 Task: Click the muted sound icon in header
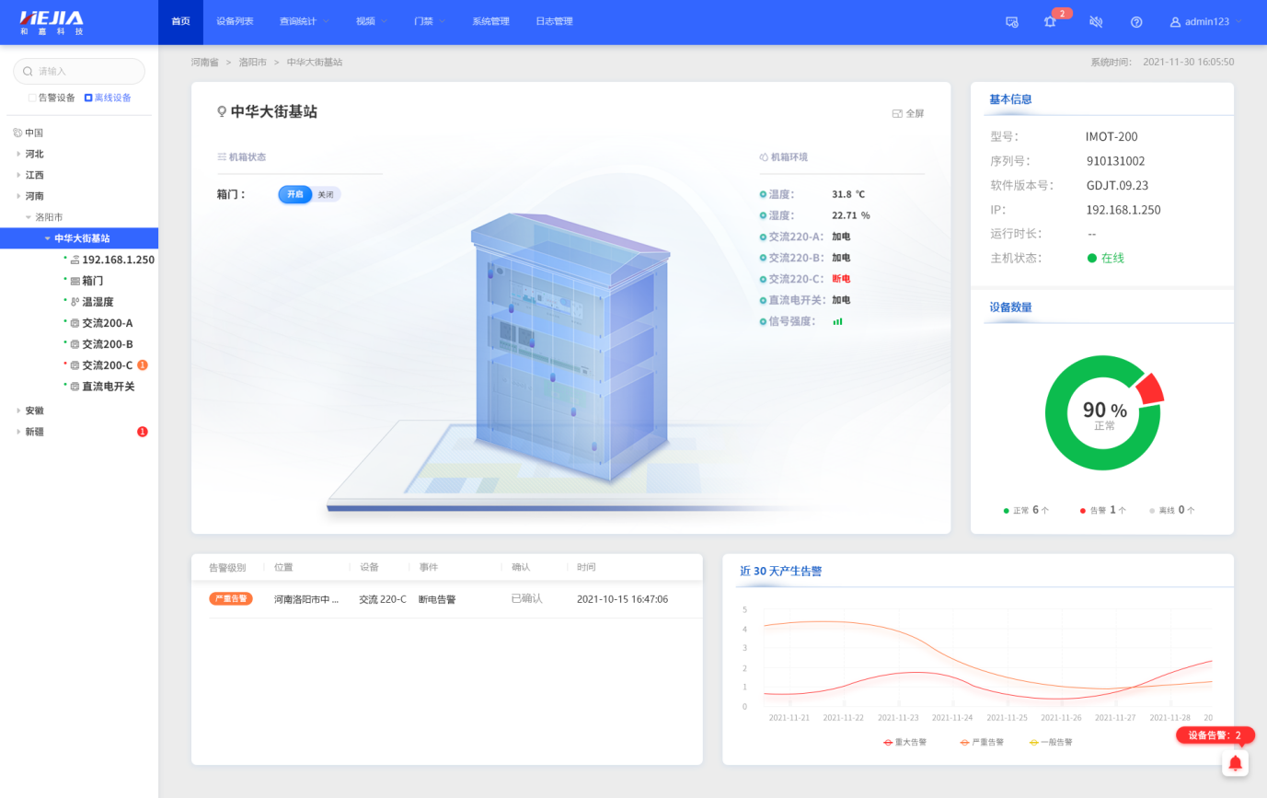[1096, 22]
